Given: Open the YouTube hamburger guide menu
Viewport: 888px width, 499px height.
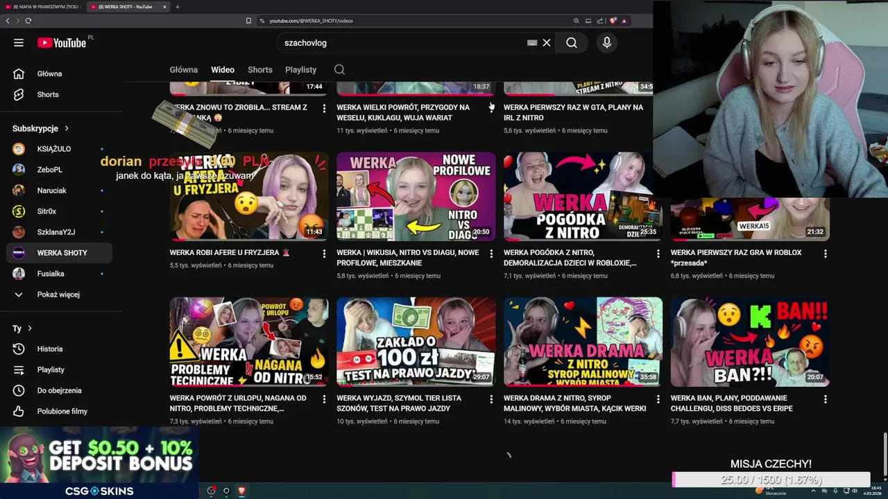Looking at the screenshot, I should (x=19, y=43).
